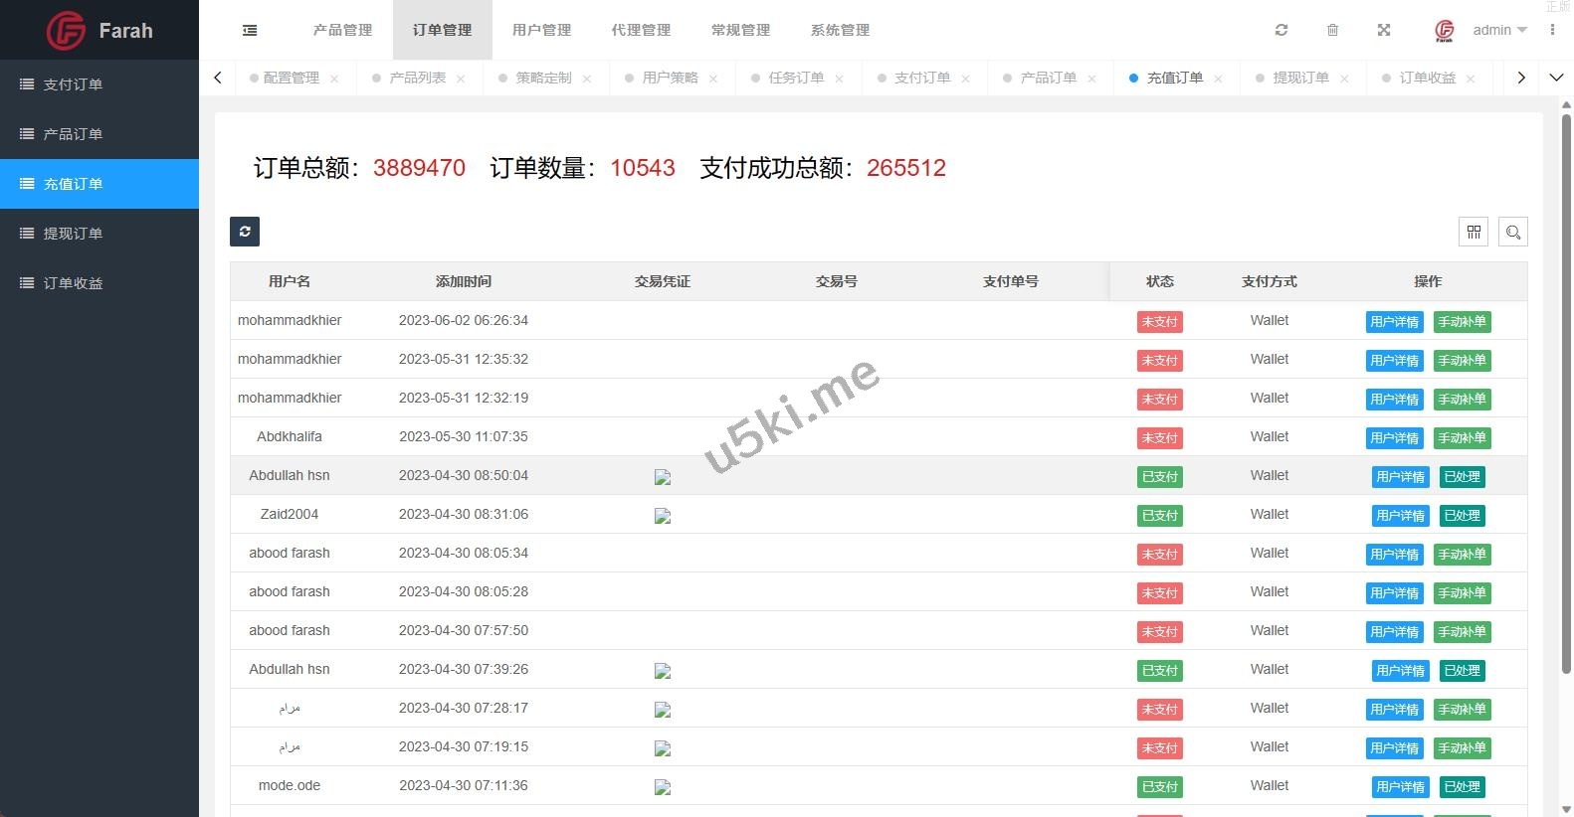Screen dimensions: 1574x817
Task: Click the trash clear-cache icon
Action: click(x=1332, y=31)
